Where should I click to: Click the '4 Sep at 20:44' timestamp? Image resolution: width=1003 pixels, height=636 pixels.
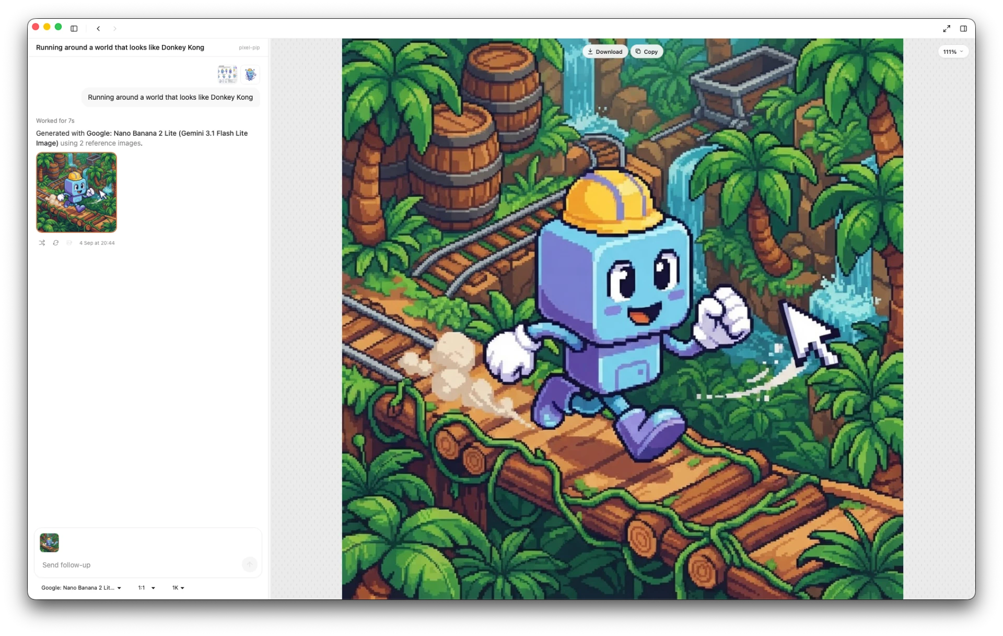coord(97,243)
